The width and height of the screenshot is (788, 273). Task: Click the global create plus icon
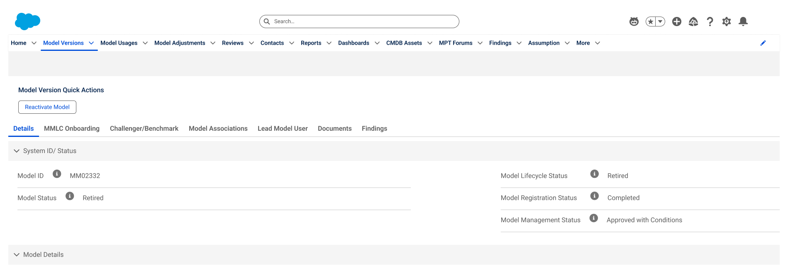[677, 22]
